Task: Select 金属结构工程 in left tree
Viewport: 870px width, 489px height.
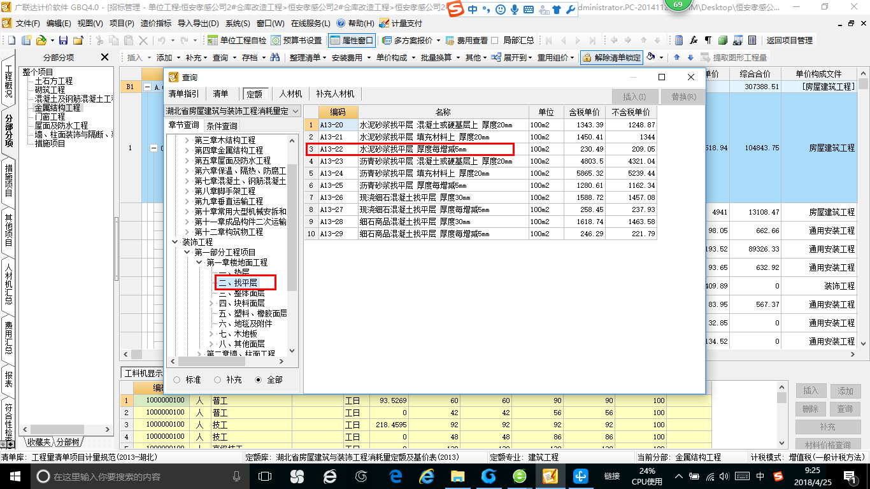Action: [x=58, y=108]
